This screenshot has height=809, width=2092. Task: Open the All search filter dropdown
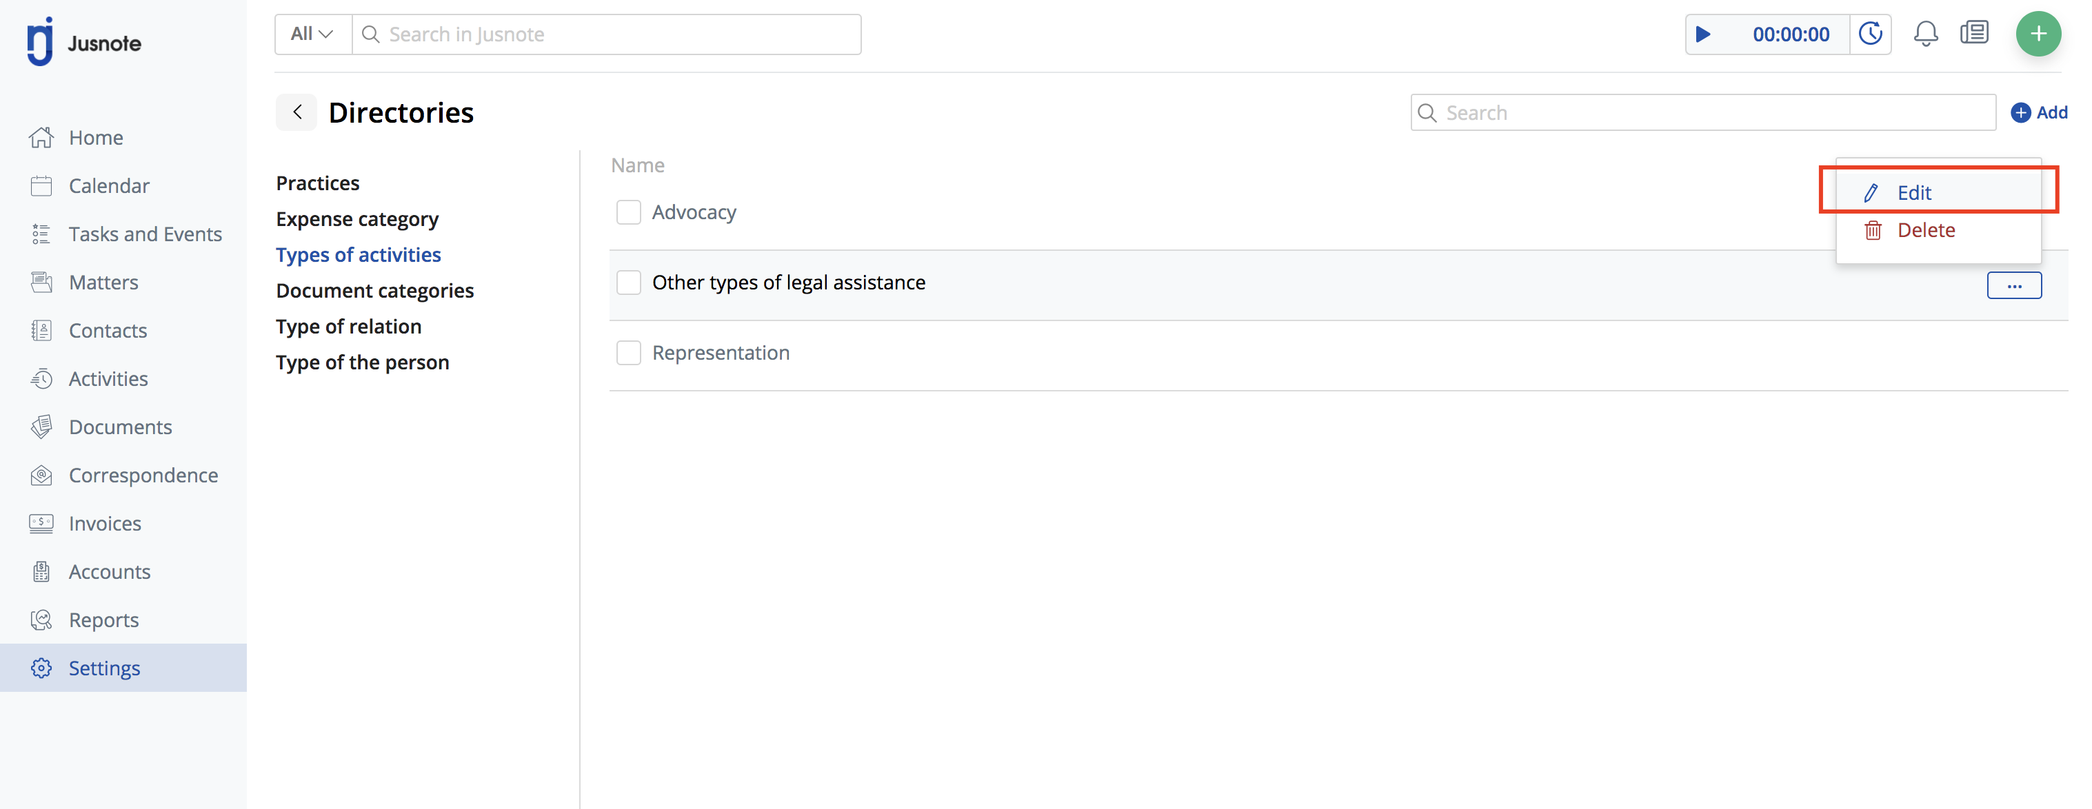(312, 34)
